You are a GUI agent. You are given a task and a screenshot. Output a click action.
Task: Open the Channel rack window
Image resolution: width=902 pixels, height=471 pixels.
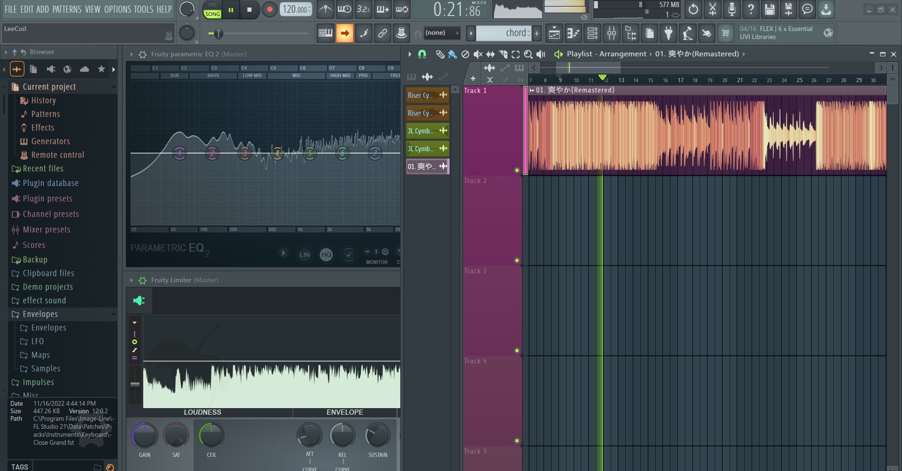pos(592,33)
